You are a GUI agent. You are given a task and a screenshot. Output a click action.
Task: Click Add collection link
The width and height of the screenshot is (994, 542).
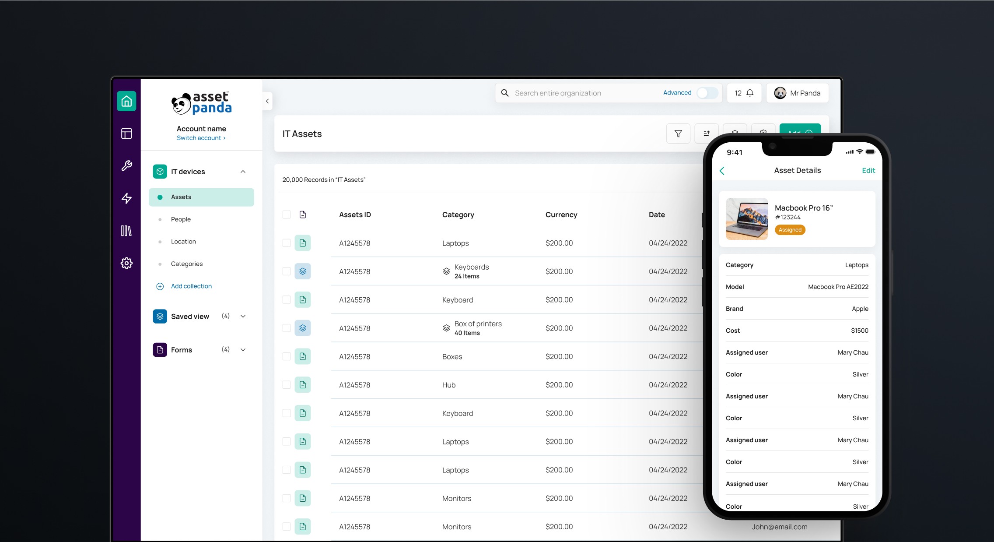click(x=191, y=286)
